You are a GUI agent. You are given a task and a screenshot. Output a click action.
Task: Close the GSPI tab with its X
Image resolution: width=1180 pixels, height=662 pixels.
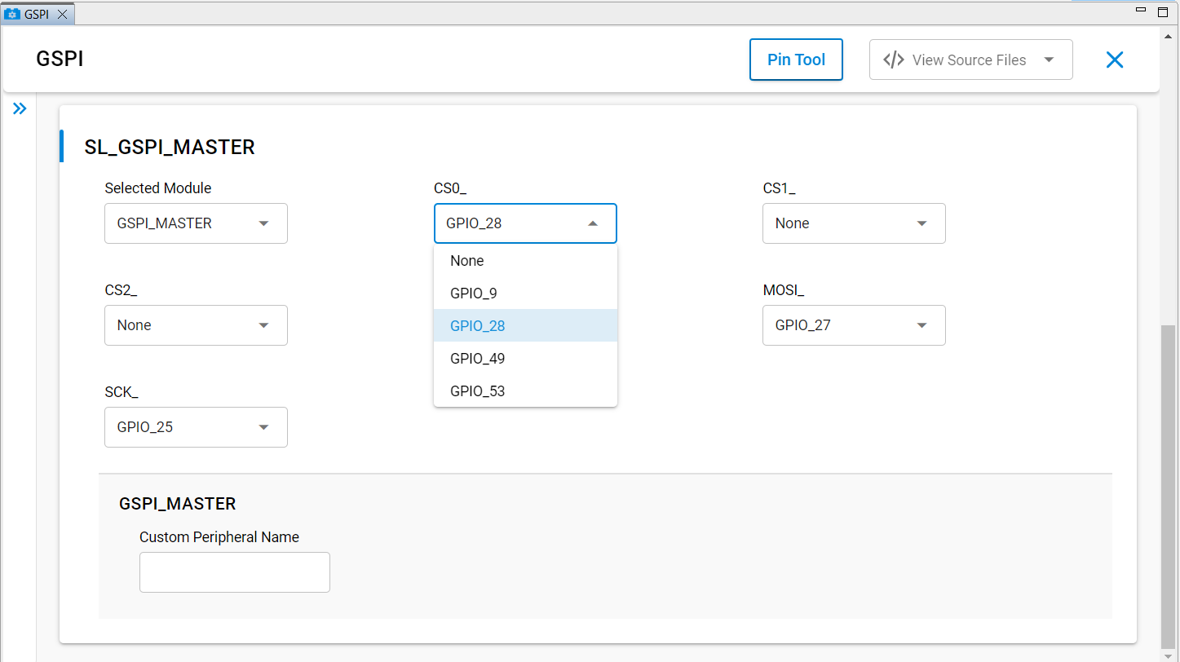[x=62, y=13]
